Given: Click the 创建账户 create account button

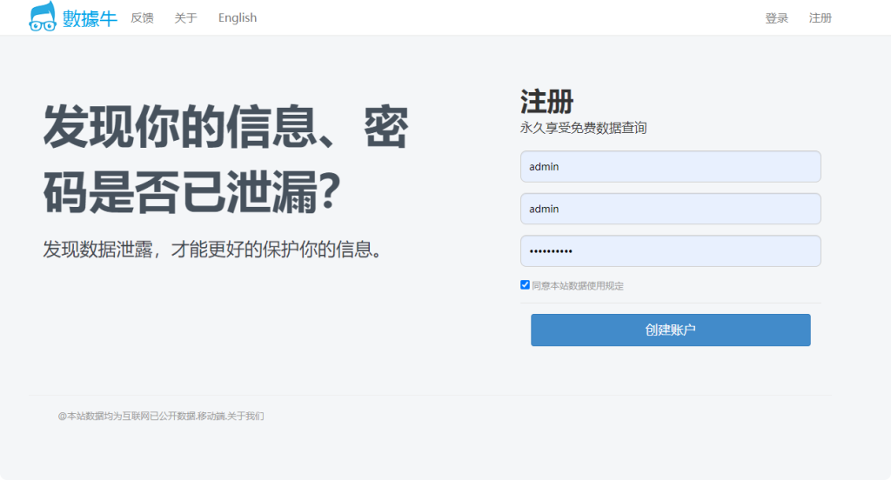Looking at the screenshot, I should click(x=671, y=330).
